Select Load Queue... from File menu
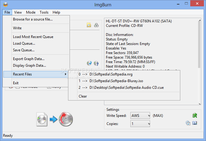206x141 pixels. pos(36,43)
